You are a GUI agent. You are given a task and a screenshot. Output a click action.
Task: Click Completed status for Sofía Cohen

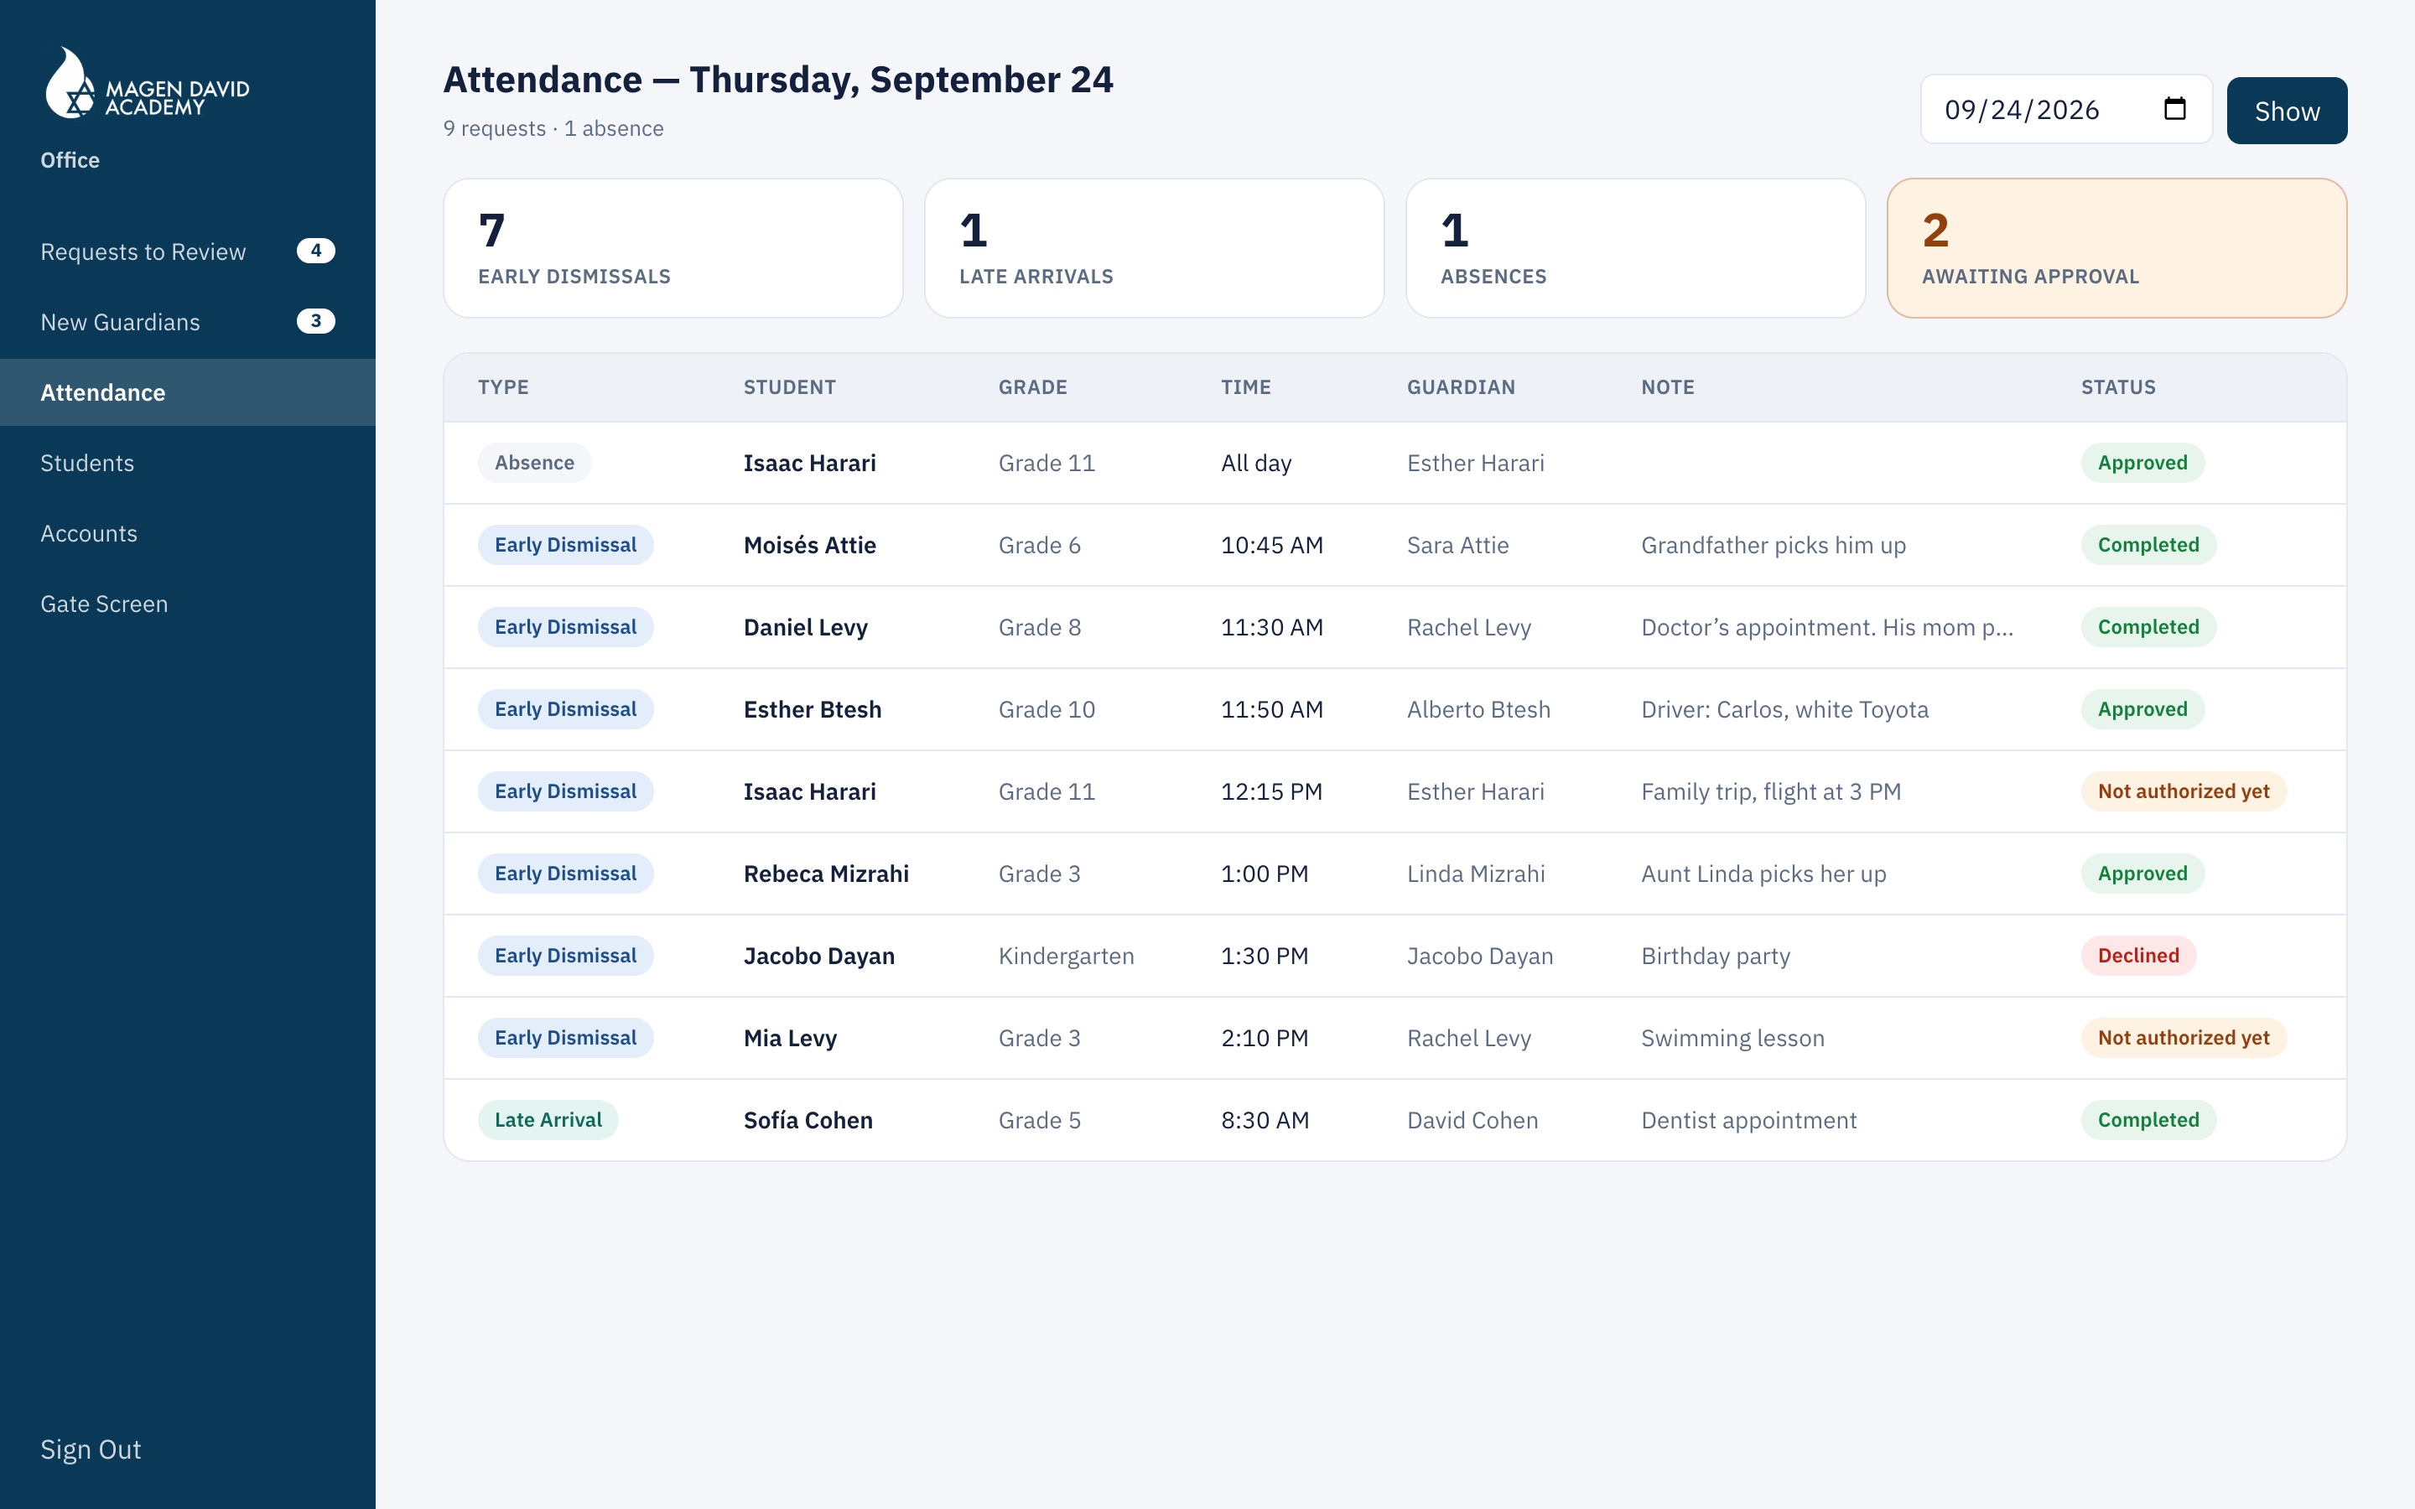point(2148,1120)
